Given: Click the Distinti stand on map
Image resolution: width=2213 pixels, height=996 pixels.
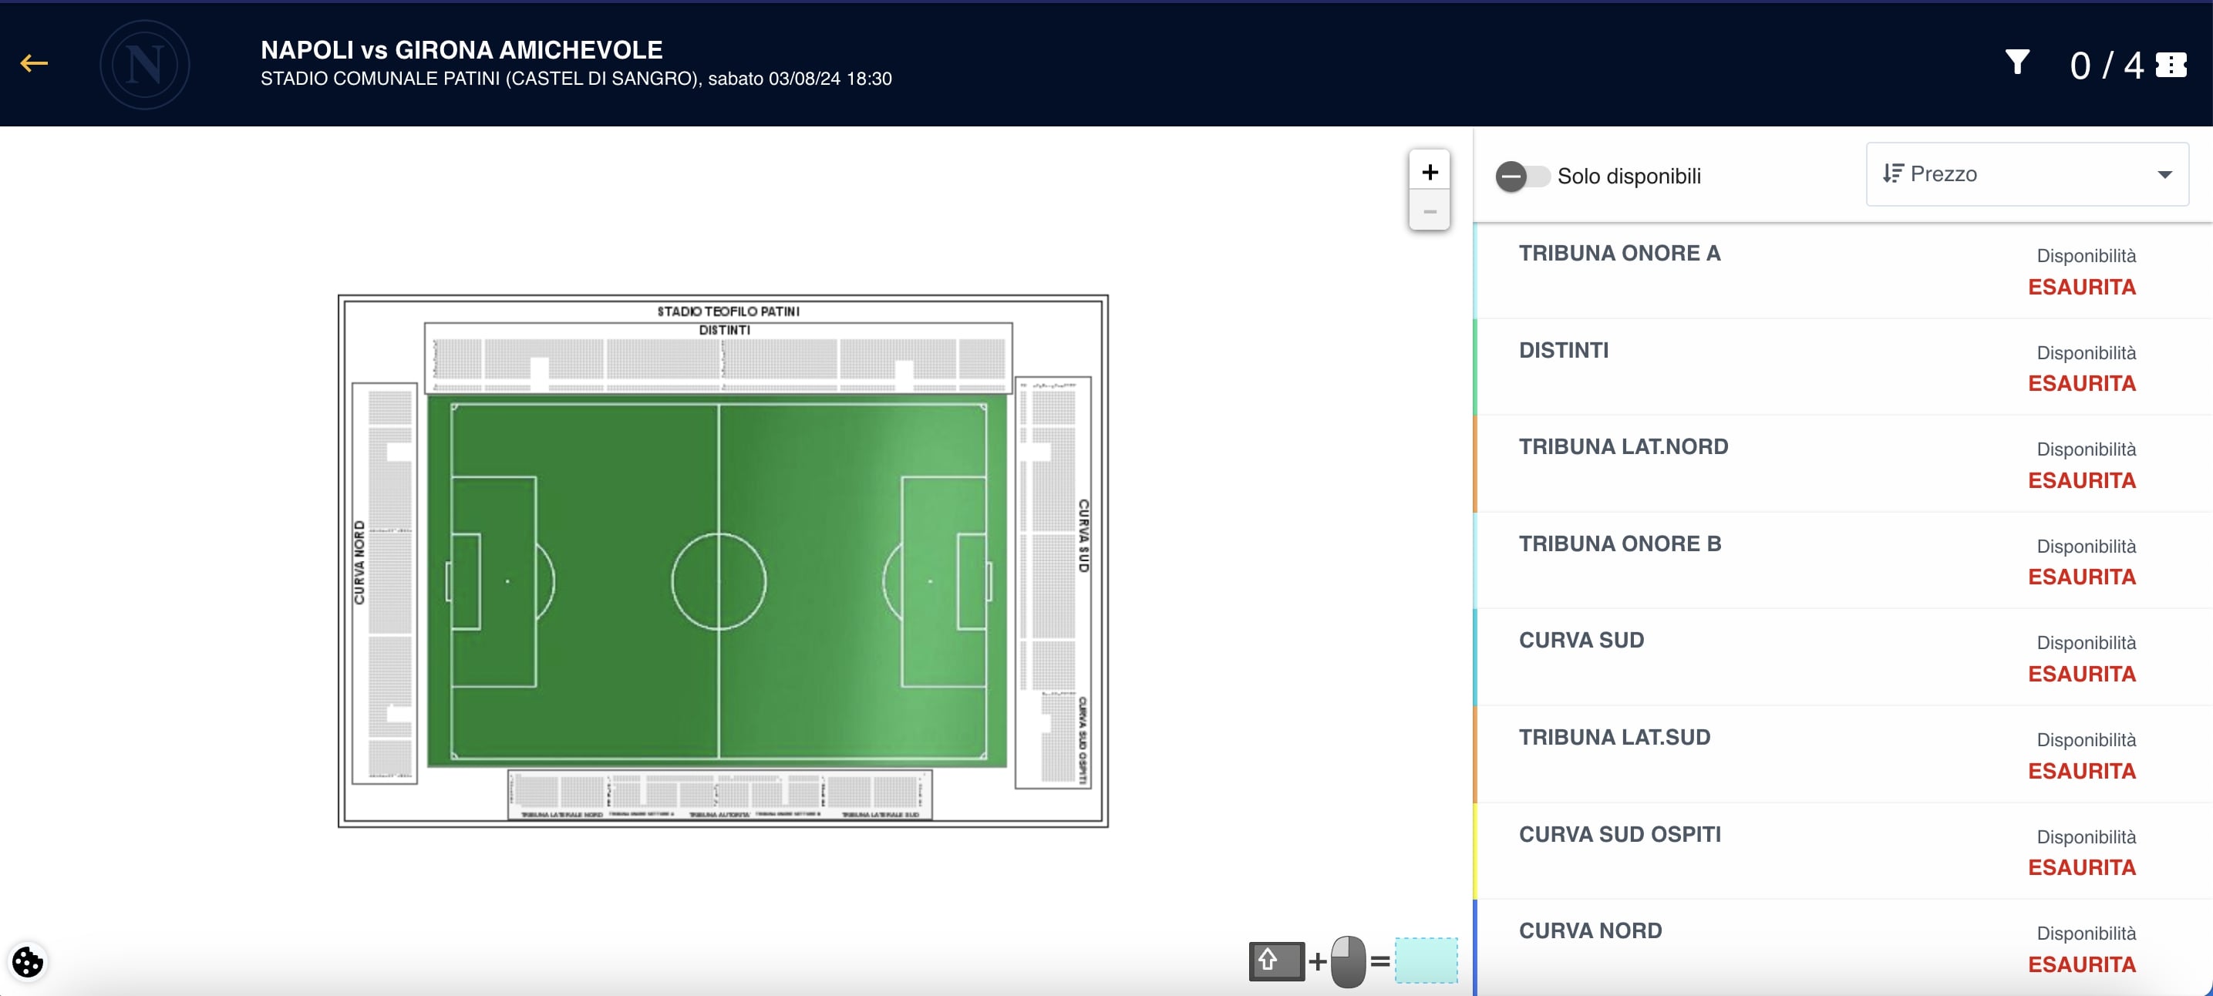Looking at the screenshot, I should (718, 359).
